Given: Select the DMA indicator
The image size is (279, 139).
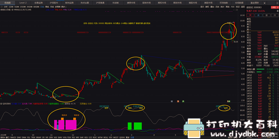Looking at the screenshot, I should point(24,137).
